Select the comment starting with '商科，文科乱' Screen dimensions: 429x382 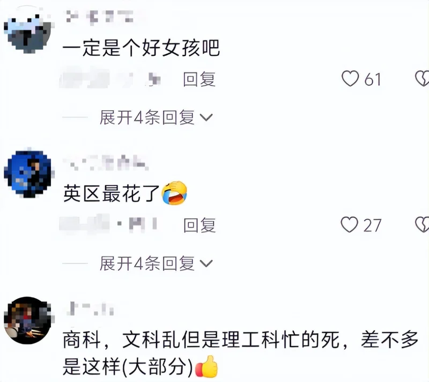pos(241,353)
